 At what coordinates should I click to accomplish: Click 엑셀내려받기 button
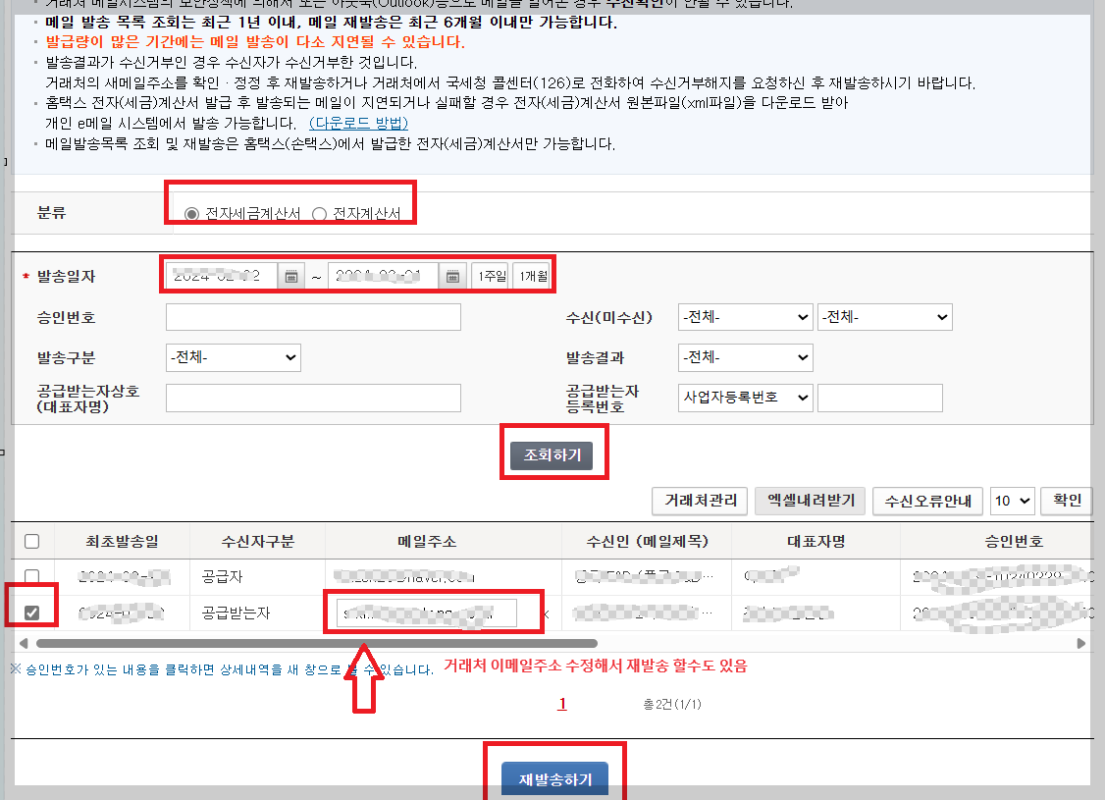(x=811, y=501)
